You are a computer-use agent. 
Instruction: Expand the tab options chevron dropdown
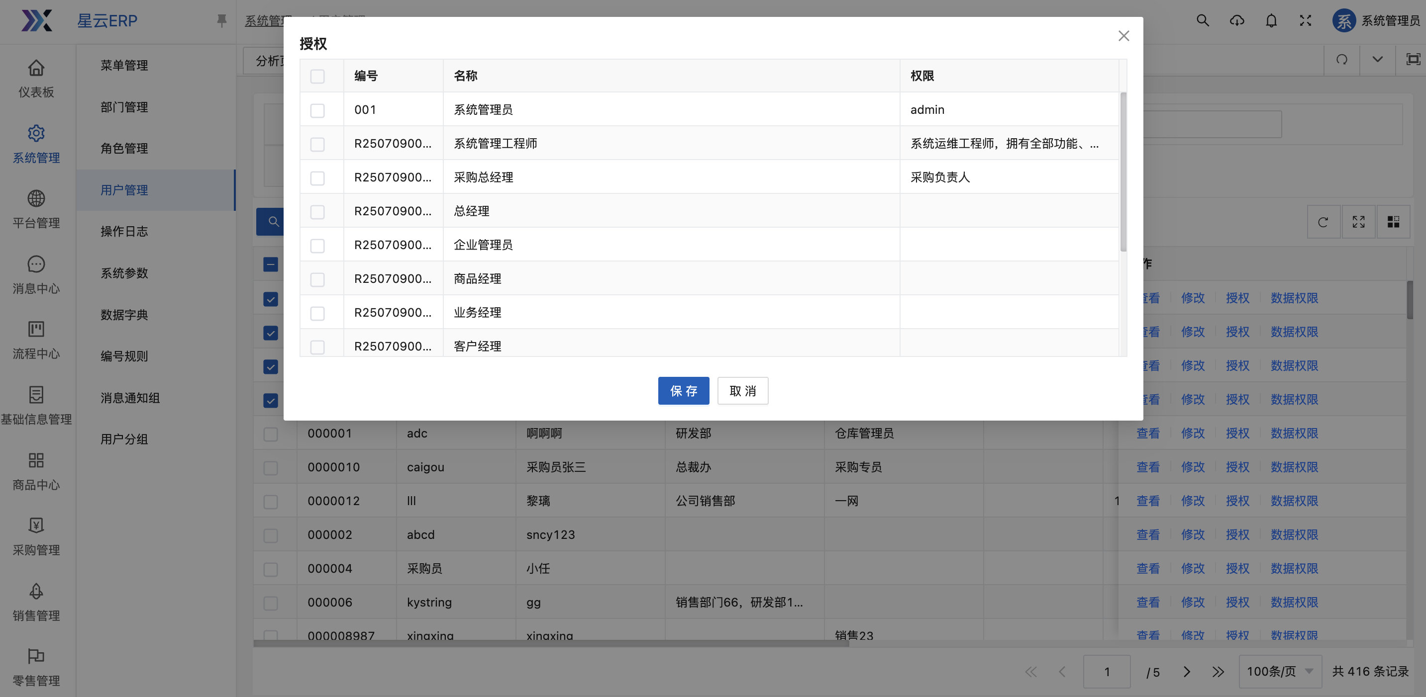(x=1377, y=59)
